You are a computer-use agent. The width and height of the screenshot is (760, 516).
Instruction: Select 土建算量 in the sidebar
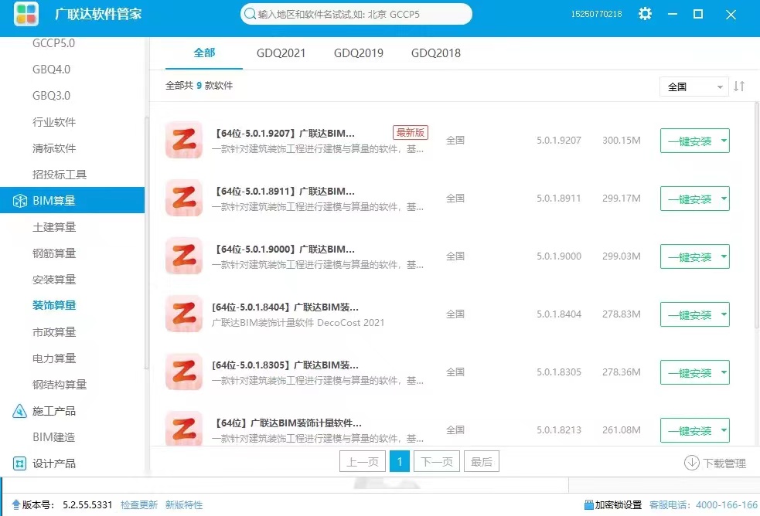(54, 227)
